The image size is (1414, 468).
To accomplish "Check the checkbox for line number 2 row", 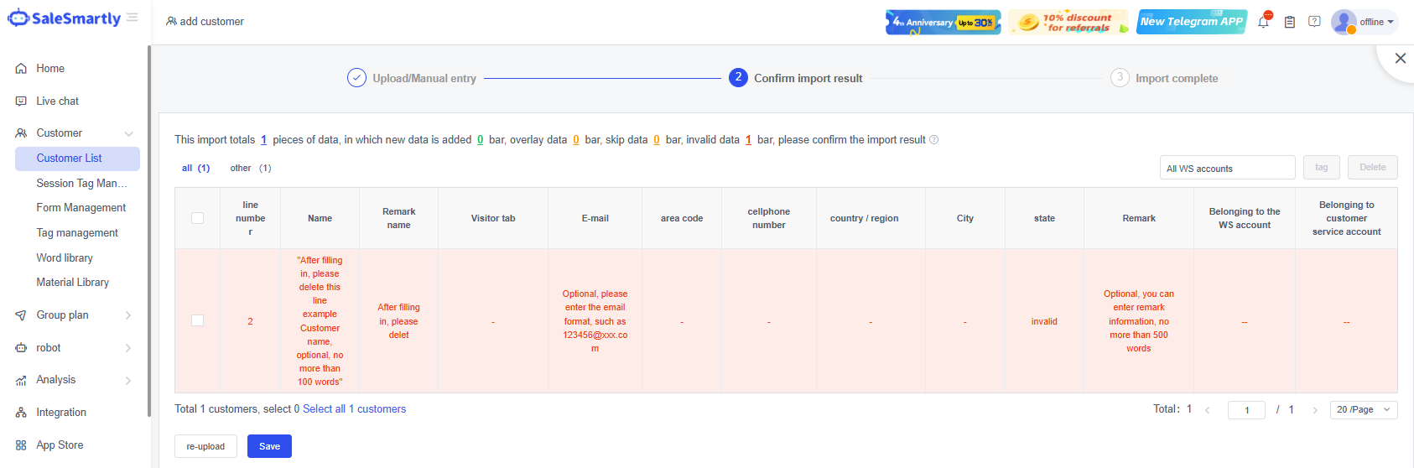I will 197,320.
